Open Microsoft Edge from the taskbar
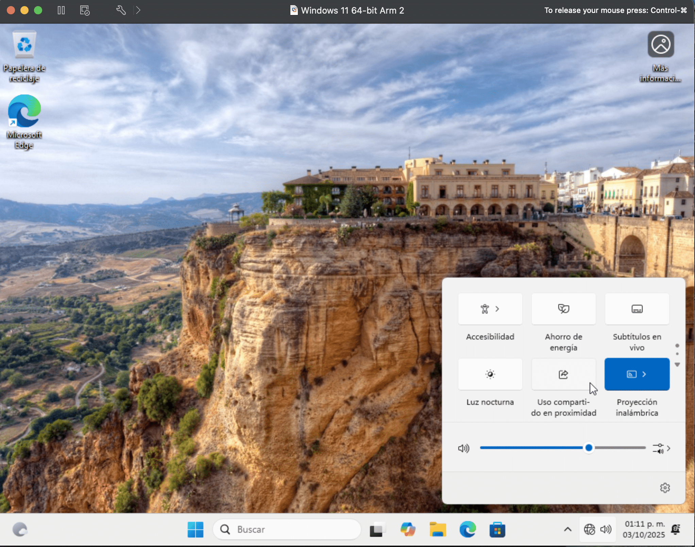Image resolution: width=695 pixels, height=547 pixels. (467, 529)
